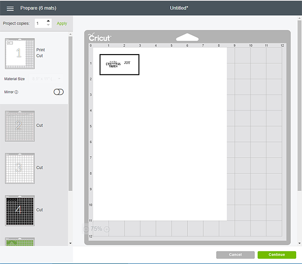Toggle the Mirror switch
The width and height of the screenshot is (302, 264).
58,92
